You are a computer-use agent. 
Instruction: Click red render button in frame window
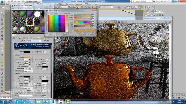[x=105, y=22]
